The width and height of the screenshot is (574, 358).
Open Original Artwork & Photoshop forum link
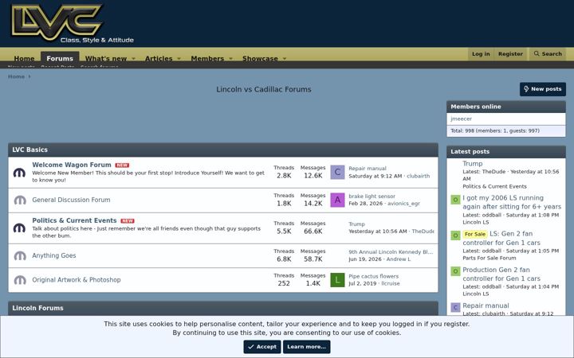(x=77, y=280)
